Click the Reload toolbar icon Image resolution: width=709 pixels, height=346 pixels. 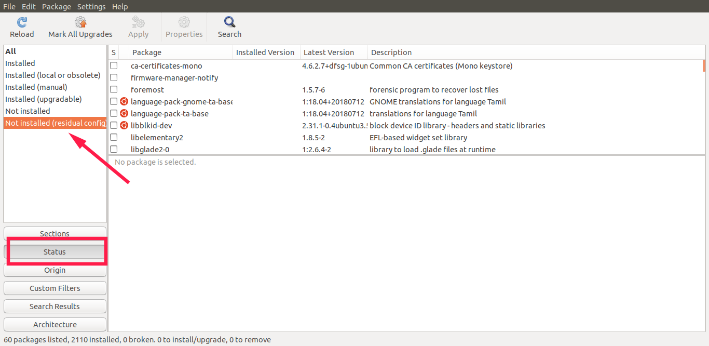[22, 22]
